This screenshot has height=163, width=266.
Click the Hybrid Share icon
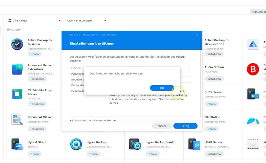[17, 144]
